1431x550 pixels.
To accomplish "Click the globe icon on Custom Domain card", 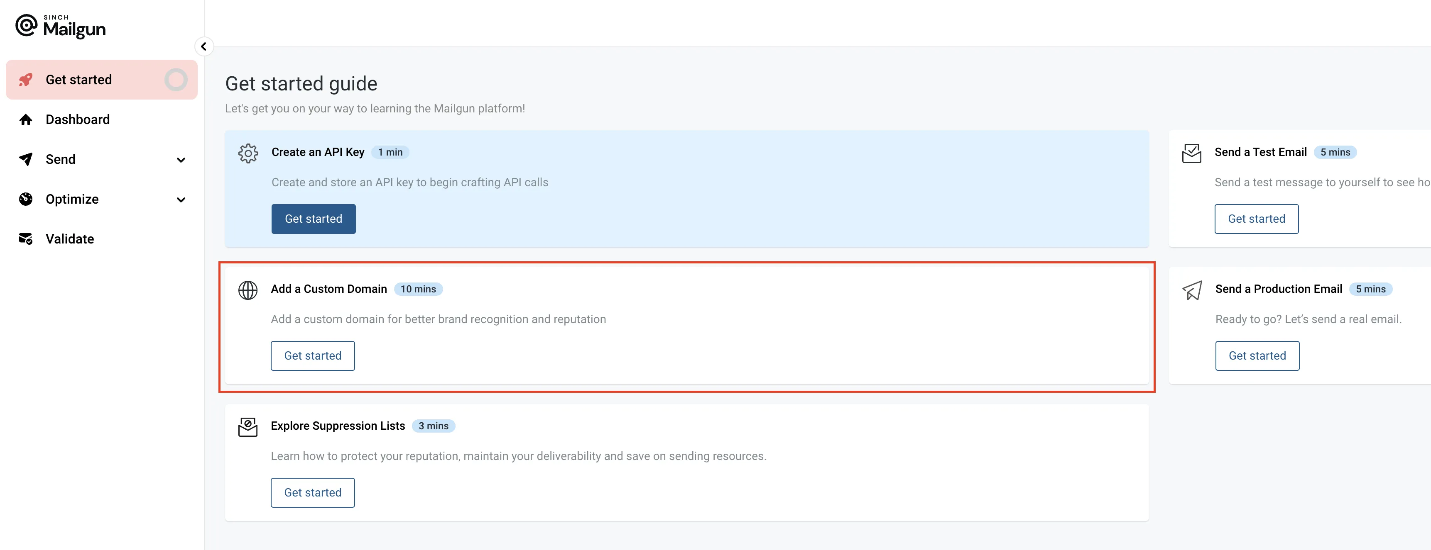I will 248,290.
